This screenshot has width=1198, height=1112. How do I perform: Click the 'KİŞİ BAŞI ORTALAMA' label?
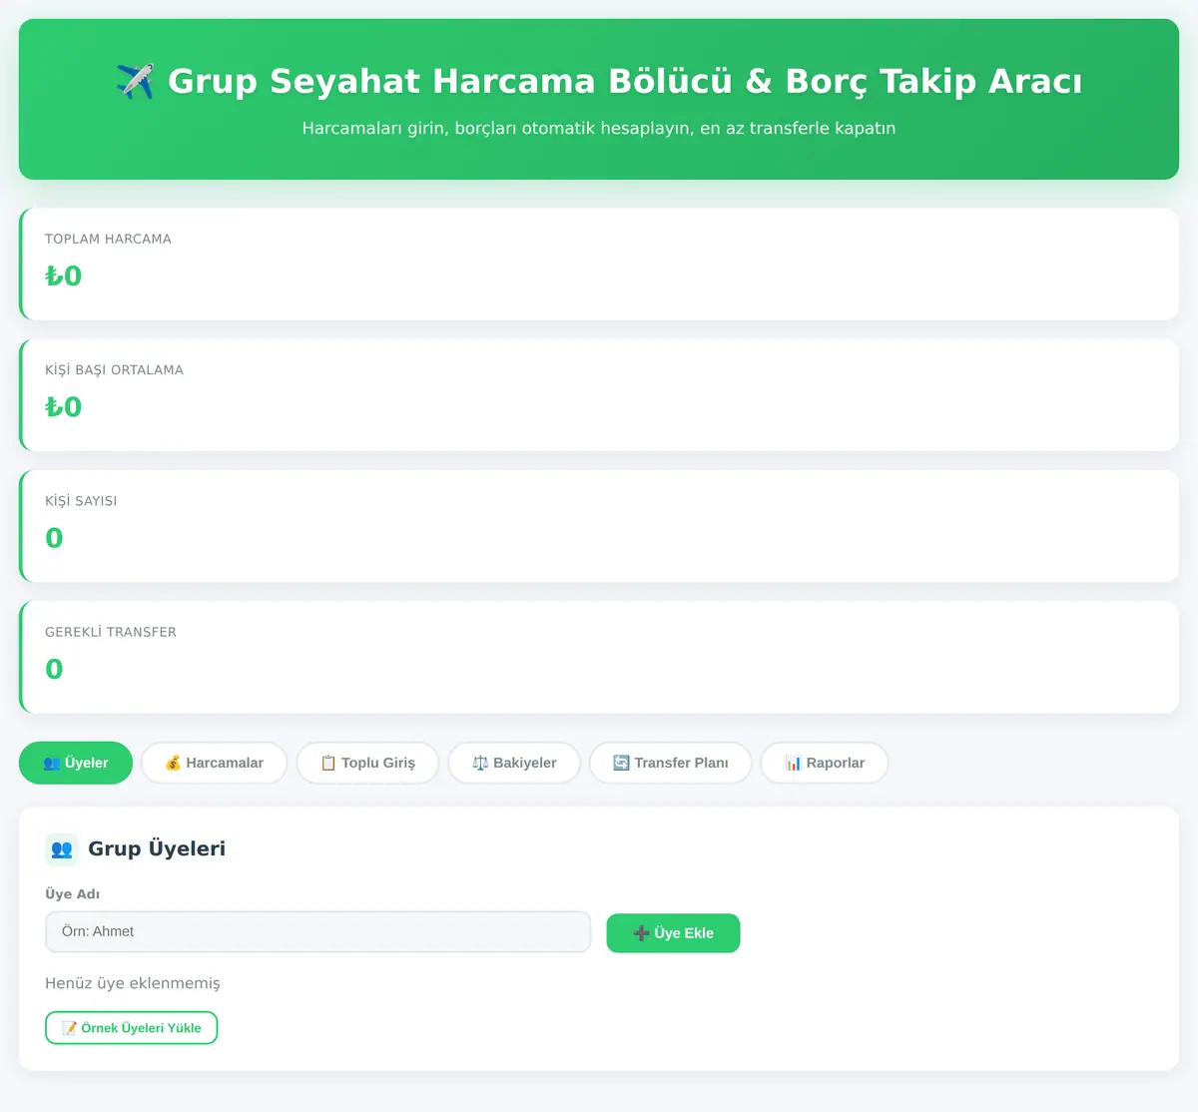114,369
